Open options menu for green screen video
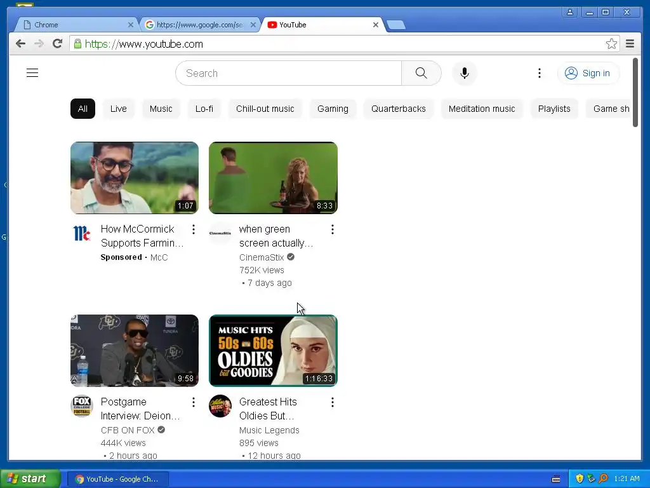 tap(333, 229)
